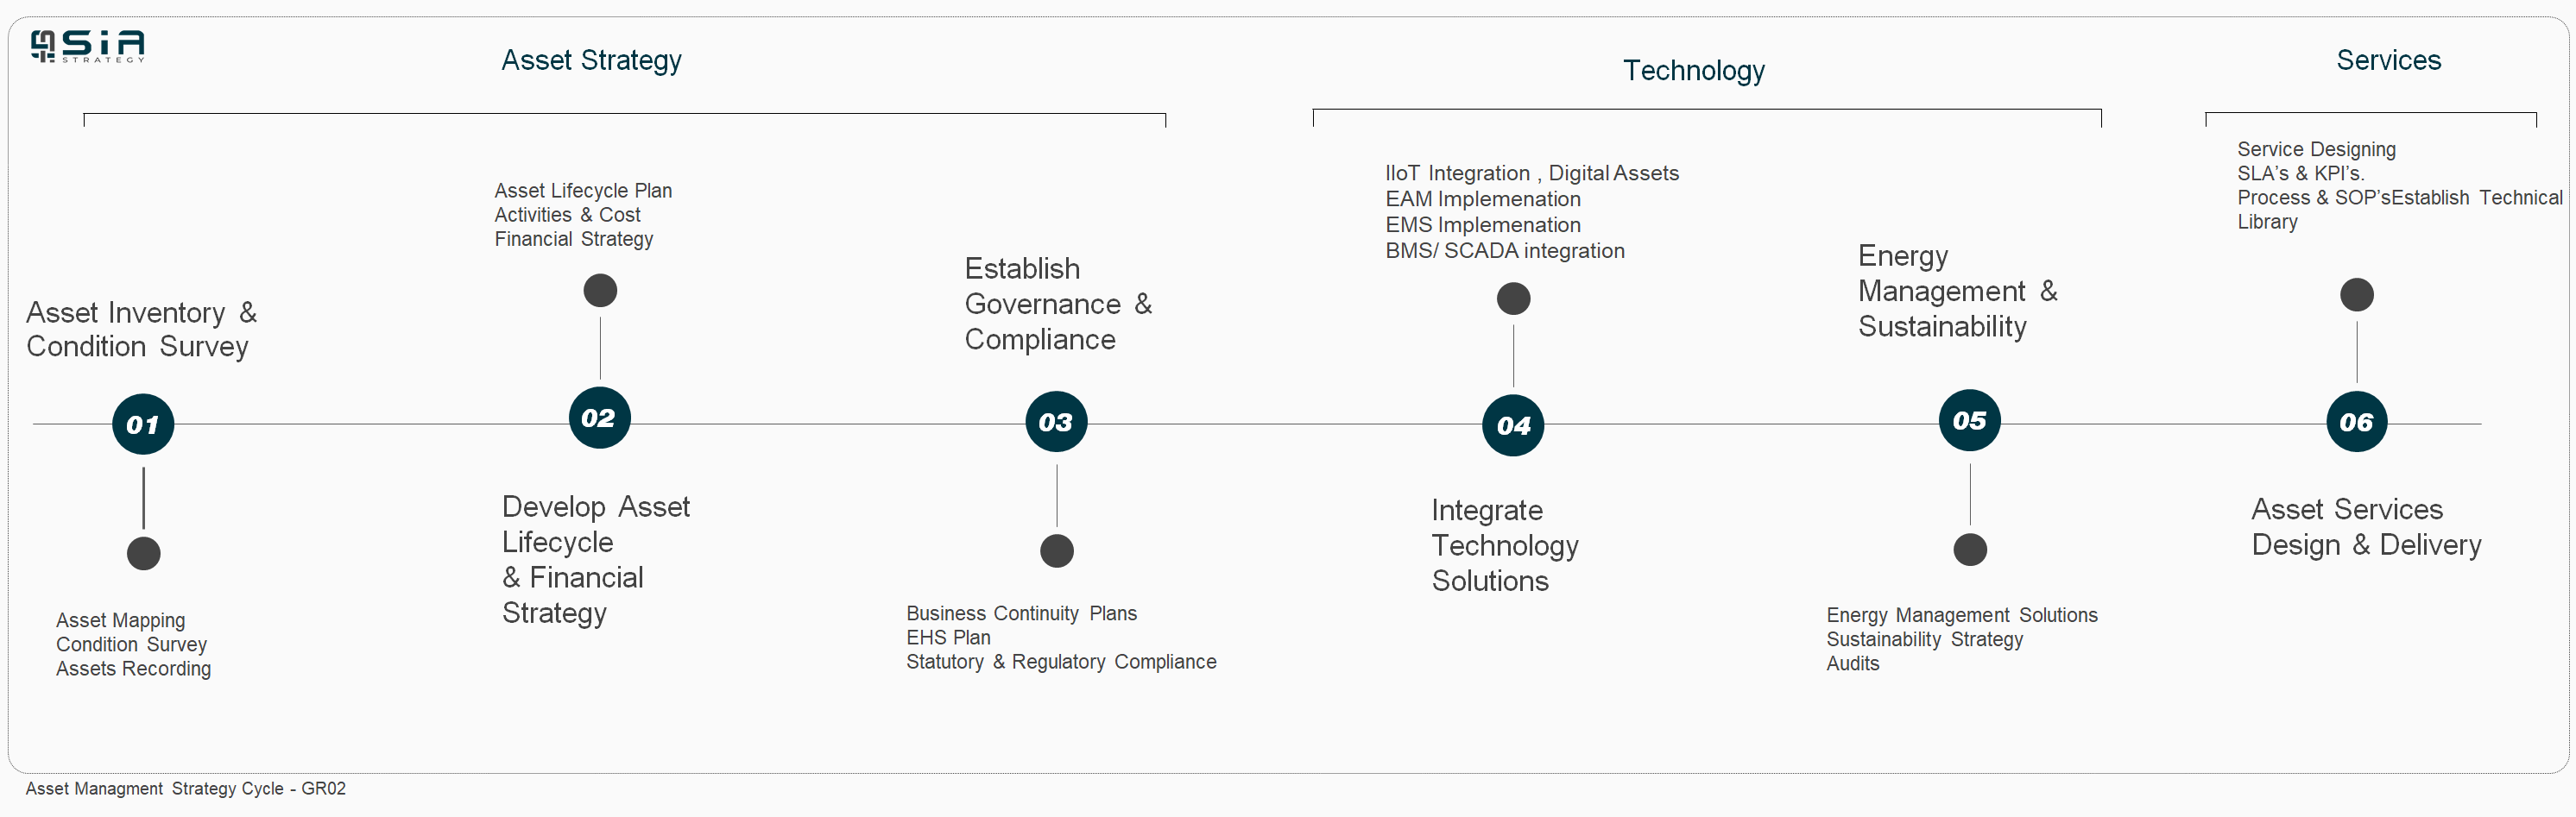Select the step 01 circle marker
The image size is (2576, 817).
click(143, 424)
